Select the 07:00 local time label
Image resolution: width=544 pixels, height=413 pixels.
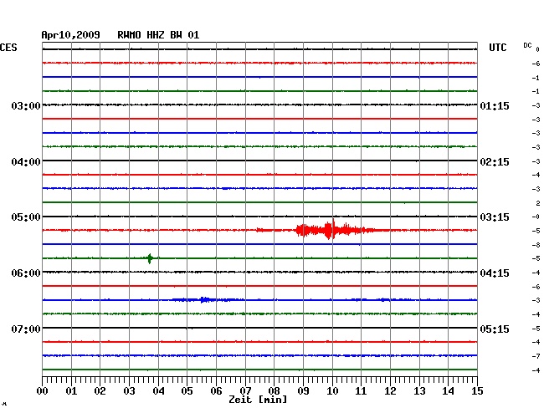[x=26, y=329]
